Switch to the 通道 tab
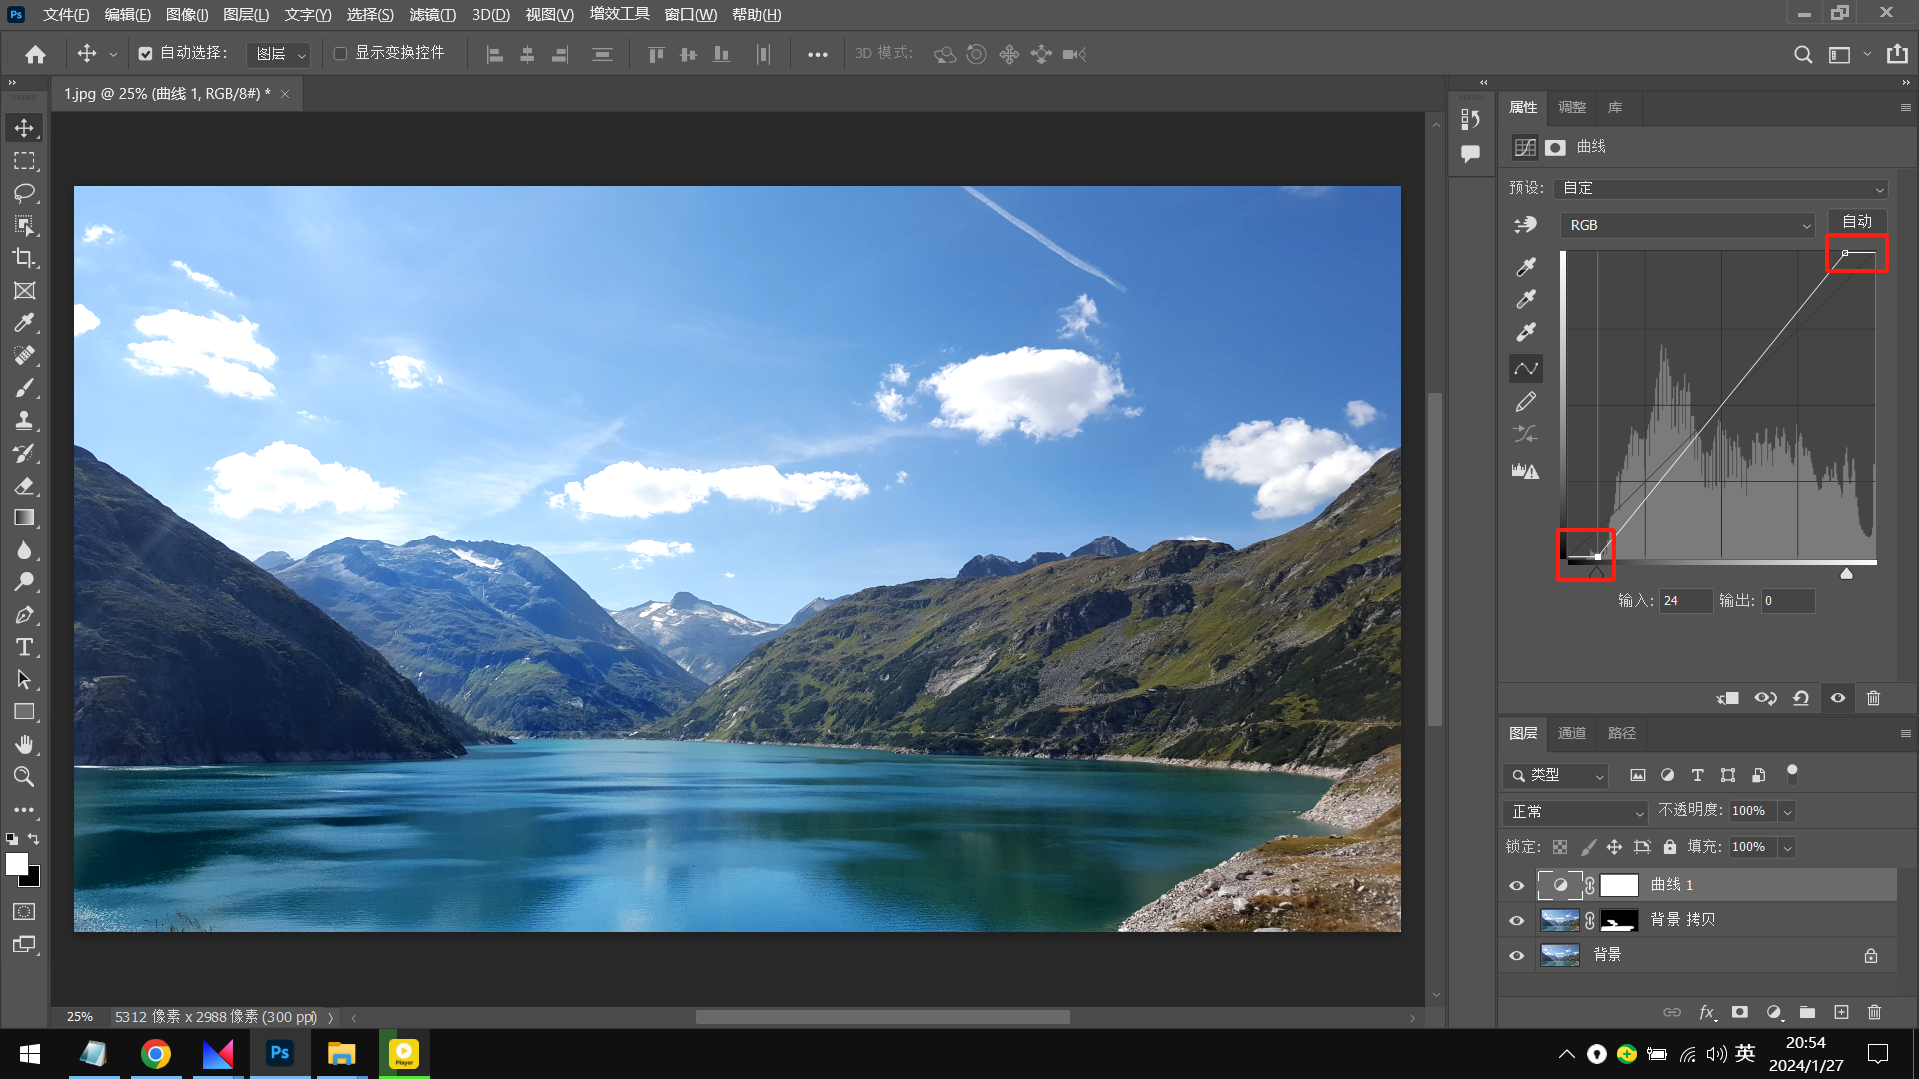Image resolution: width=1919 pixels, height=1079 pixels. pos(1572,733)
